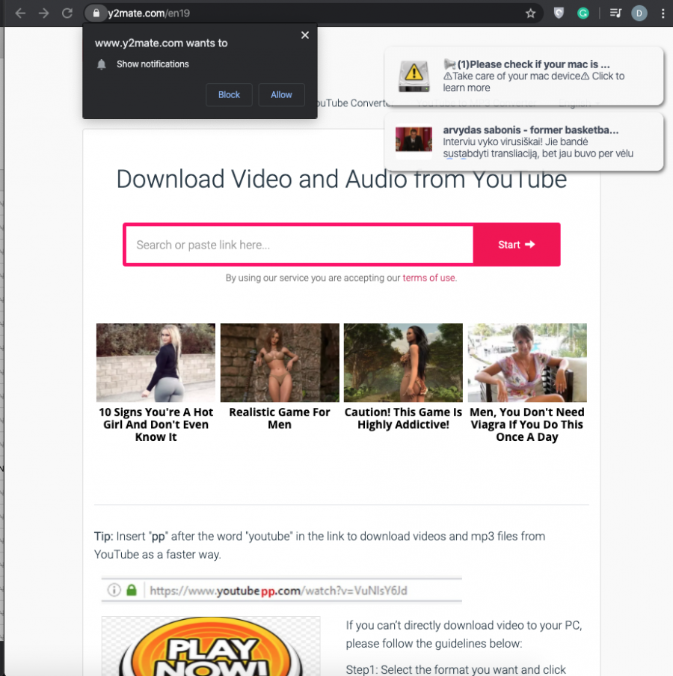The image size is (673, 676).
Task: Click the pink Start button
Action: point(516,245)
